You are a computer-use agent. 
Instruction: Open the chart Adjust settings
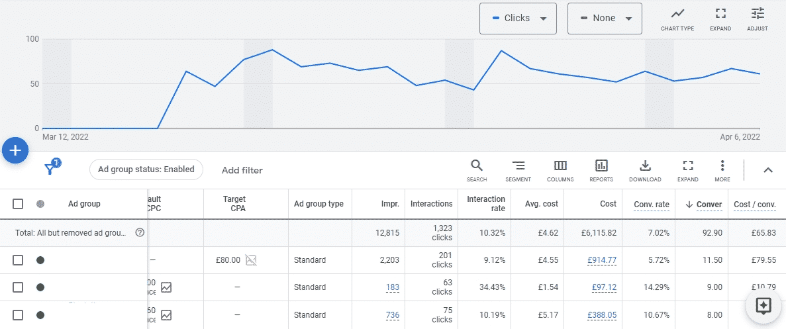(757, 19)
